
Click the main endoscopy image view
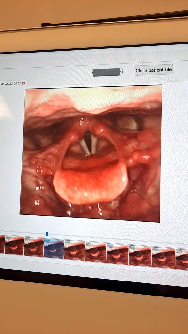tap(91, 153)
